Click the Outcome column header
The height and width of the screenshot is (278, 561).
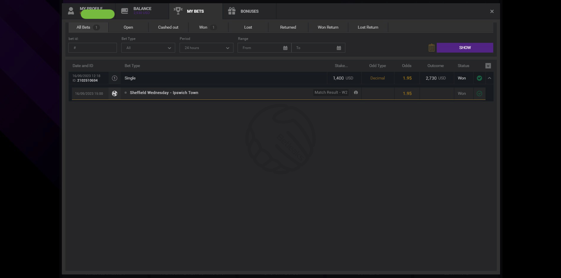[436, 66]
